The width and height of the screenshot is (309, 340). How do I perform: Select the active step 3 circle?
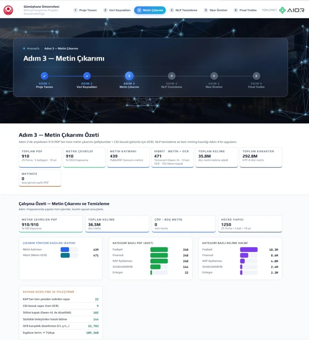(129, 76)
